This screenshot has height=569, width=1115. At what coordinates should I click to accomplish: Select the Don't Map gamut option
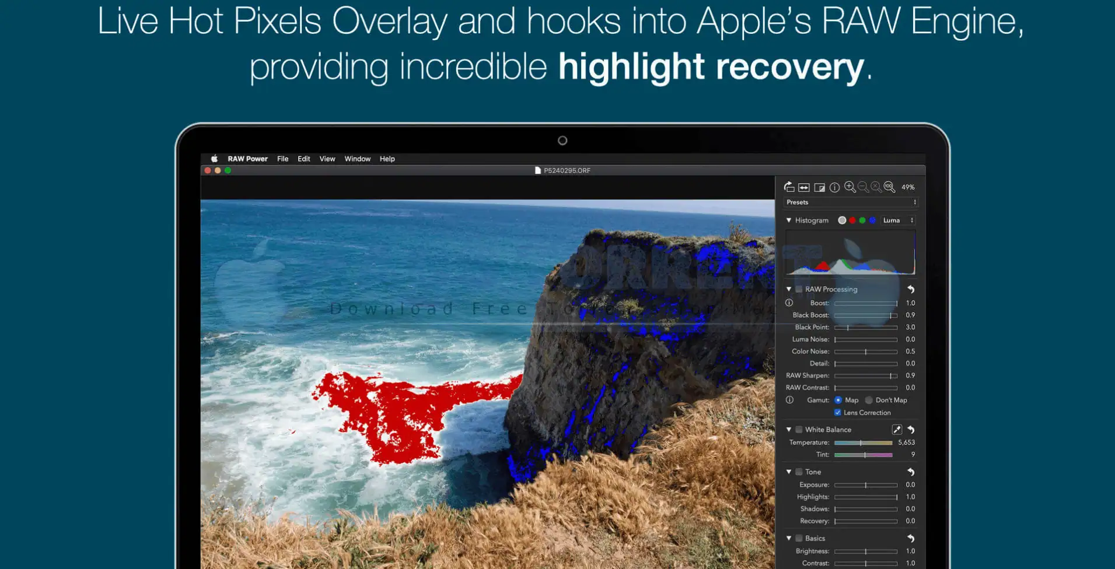(869, 400)
